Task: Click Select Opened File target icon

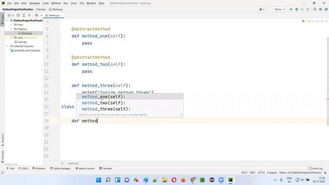Action: coord(18,15)
